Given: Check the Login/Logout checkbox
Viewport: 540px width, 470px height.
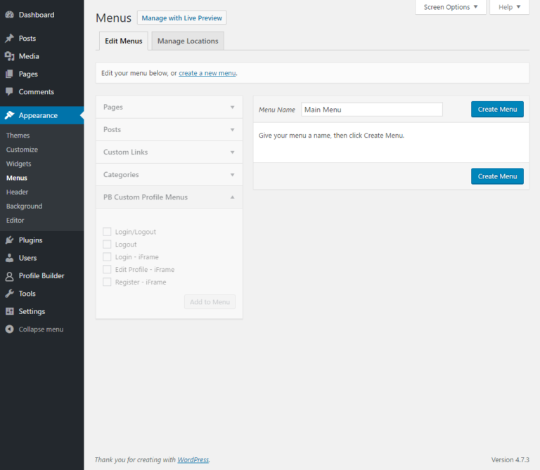Looking at the screenshot, I should tap(107, 232).
